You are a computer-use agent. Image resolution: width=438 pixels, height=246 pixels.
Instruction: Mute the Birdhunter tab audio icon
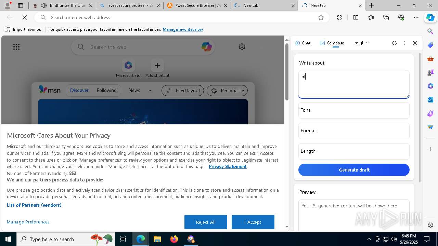point(44,5)
